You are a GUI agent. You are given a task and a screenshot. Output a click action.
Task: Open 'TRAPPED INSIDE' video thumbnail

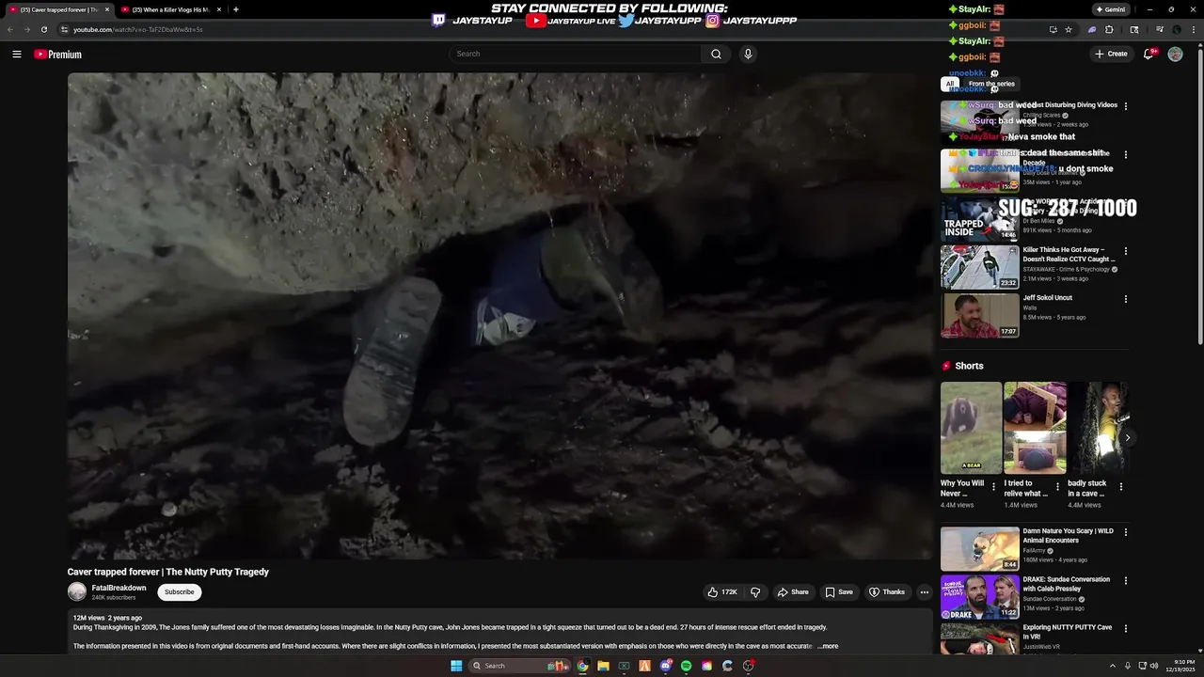point(980,218)
